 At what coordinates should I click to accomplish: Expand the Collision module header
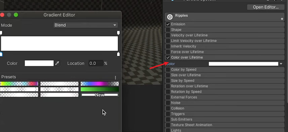(x=224, y=108)
